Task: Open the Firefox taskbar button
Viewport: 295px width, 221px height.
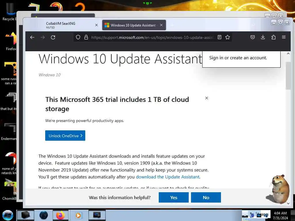Action: pos(60,215)
